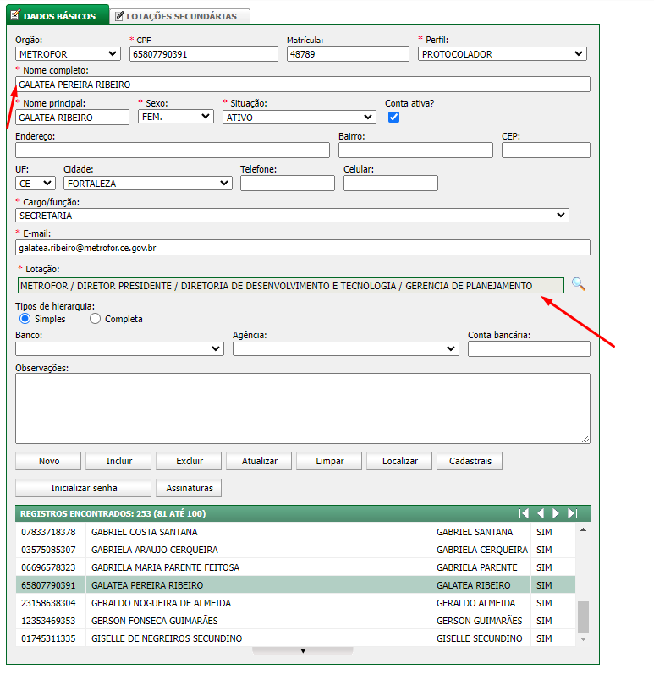Viewport: 654px width, 674px height.
Task: Open the Situação dropdown
Action: point(300,117)
